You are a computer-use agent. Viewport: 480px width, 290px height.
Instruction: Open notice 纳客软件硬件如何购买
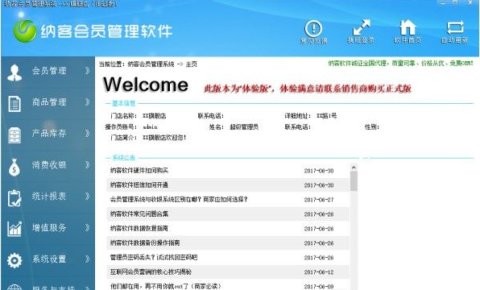click(139, 171)
